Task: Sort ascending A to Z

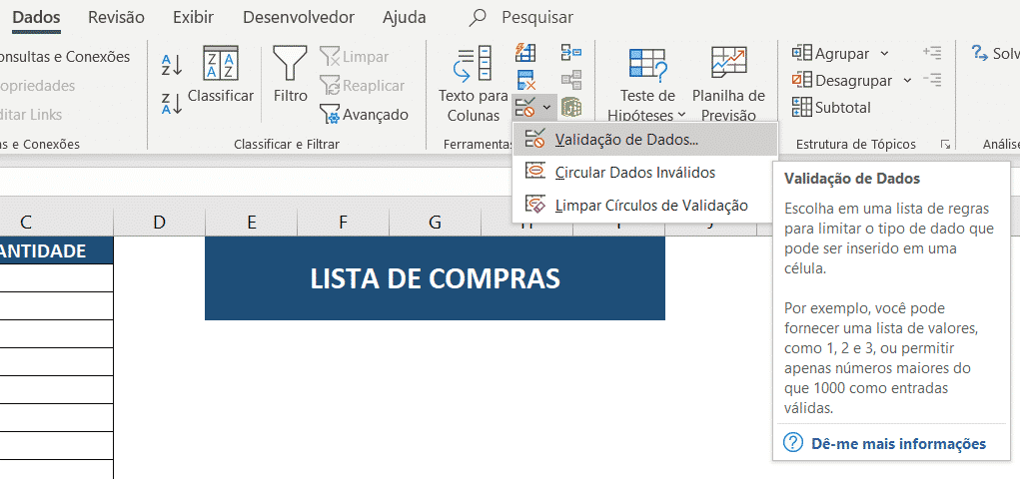Action: pos(172,65)
